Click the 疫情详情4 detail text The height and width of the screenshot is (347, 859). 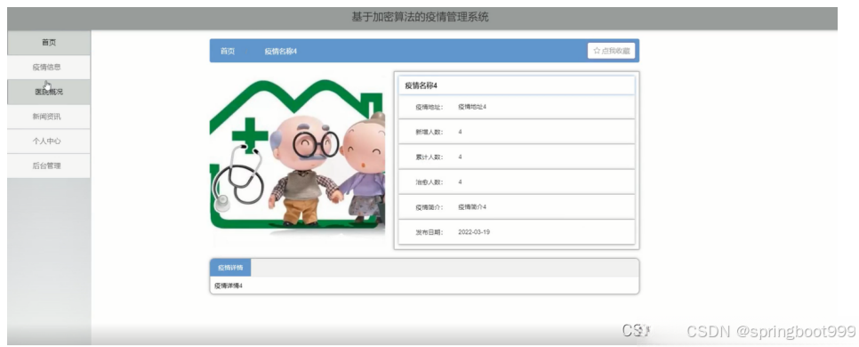coord(229,286)
